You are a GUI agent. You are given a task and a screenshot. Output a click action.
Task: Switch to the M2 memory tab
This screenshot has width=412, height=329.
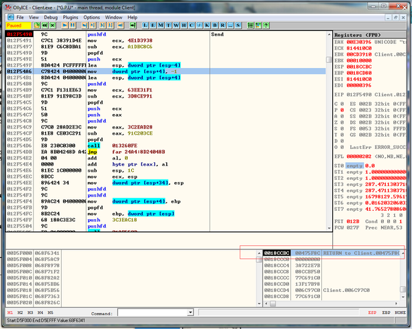20,313
